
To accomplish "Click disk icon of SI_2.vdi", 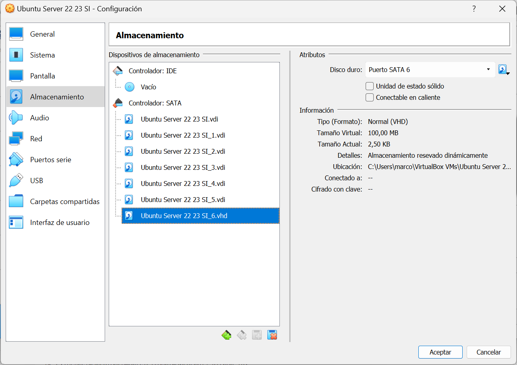I will (x=129, y=151).
